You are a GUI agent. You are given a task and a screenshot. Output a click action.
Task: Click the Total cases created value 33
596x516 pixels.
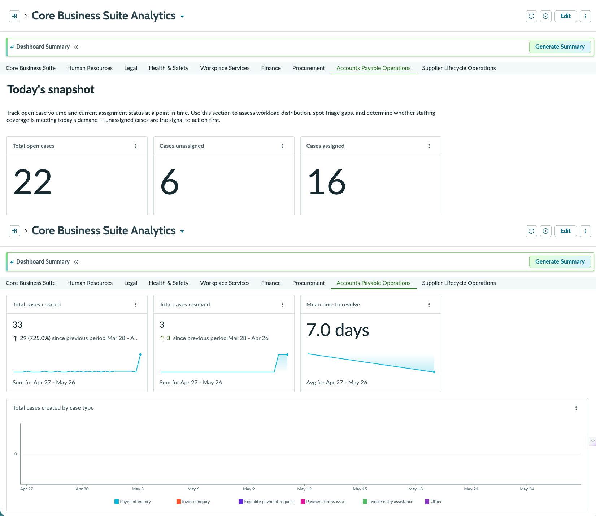pos(18,325)
